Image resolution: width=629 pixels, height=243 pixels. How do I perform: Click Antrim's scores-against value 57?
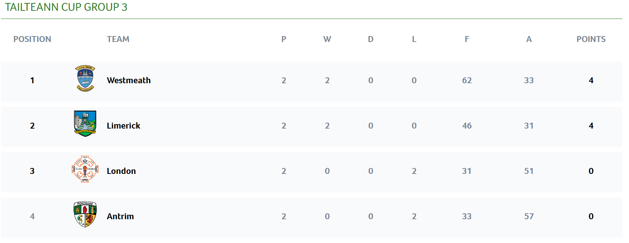click(x=529, y=216)
